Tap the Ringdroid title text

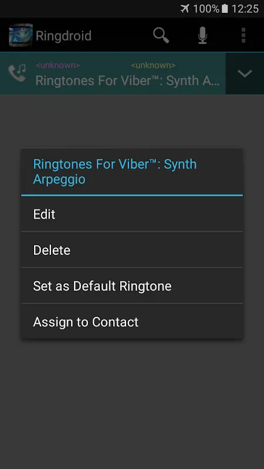63,36
